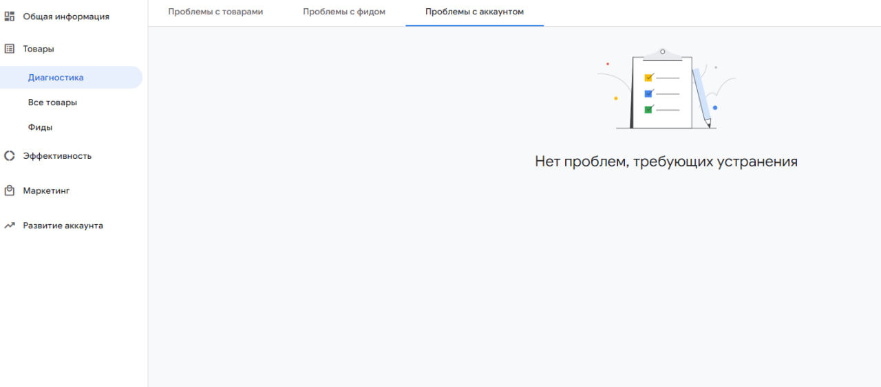The image size is (881, 387).
Task: Click the Нет проблем, требующих устранения message
Action: pyautogui.click(x=666, y=162)
